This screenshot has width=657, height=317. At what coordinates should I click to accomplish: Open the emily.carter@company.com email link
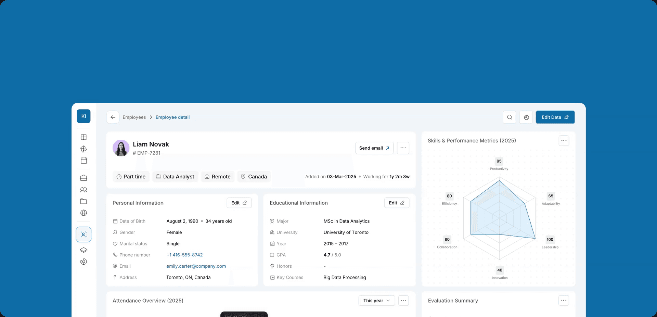[196, 266]
